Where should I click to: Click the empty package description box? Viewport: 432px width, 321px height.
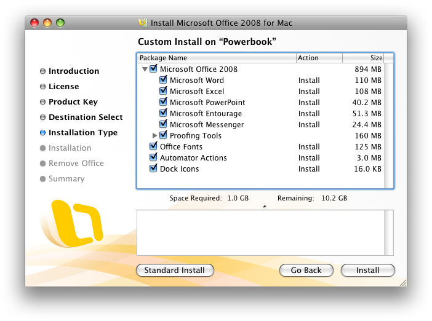tap(261, 233)
